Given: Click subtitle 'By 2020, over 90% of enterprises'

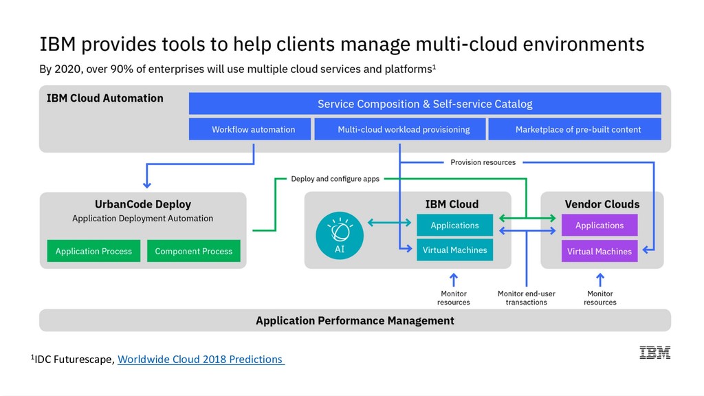Looking at the screenshot, I should [237, 69].
